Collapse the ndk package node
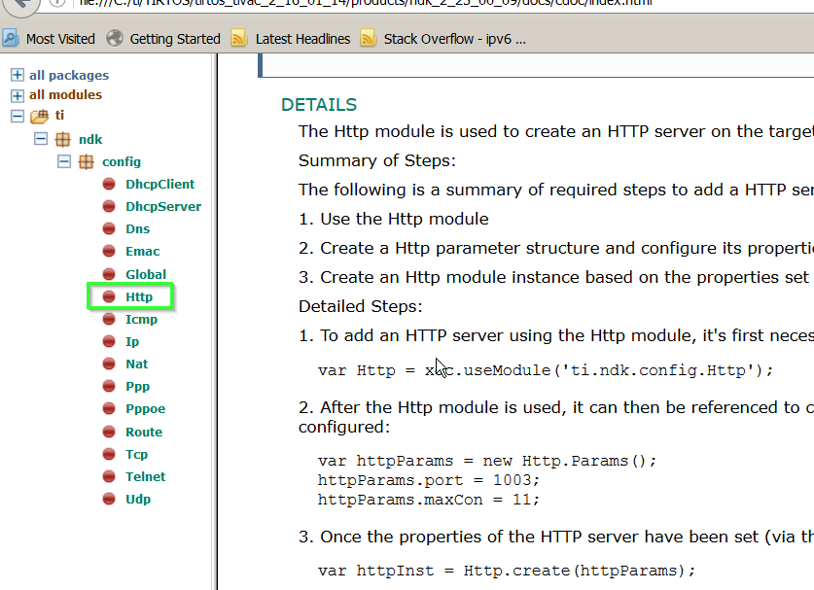This screenshot has width=814, height=590. pos(41,139)
